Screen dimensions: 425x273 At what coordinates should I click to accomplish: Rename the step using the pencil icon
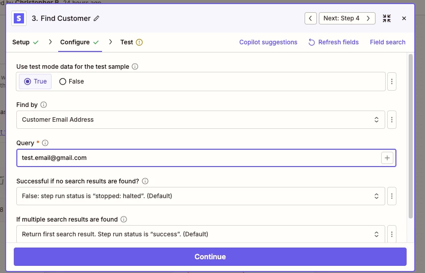96,18
